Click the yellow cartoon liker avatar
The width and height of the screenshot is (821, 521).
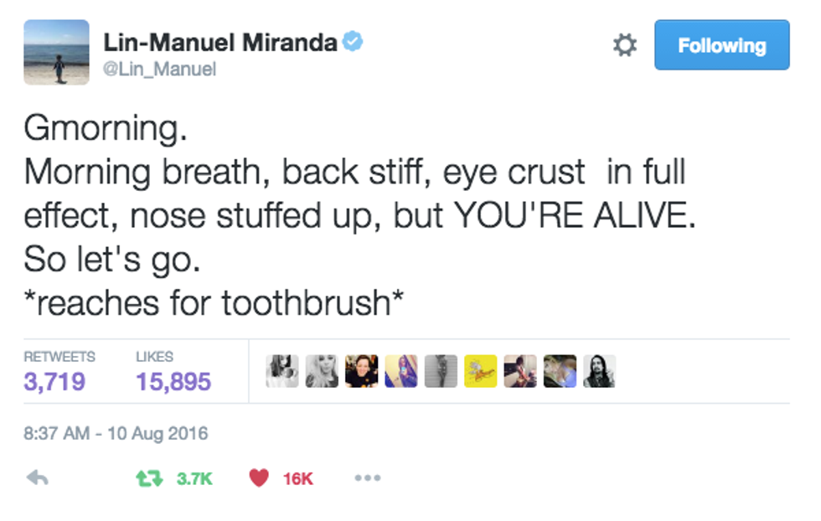[x=480, y=371]
